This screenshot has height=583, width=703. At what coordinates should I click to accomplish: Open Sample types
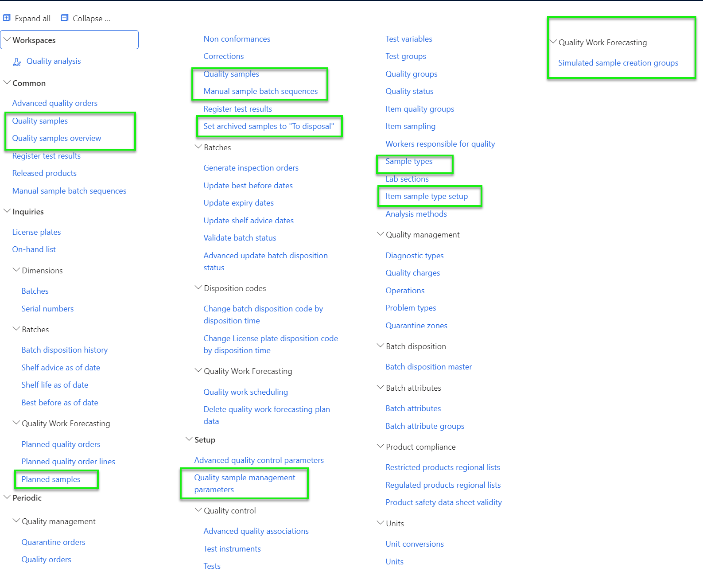pyautogui.click(x=409, y=161)
